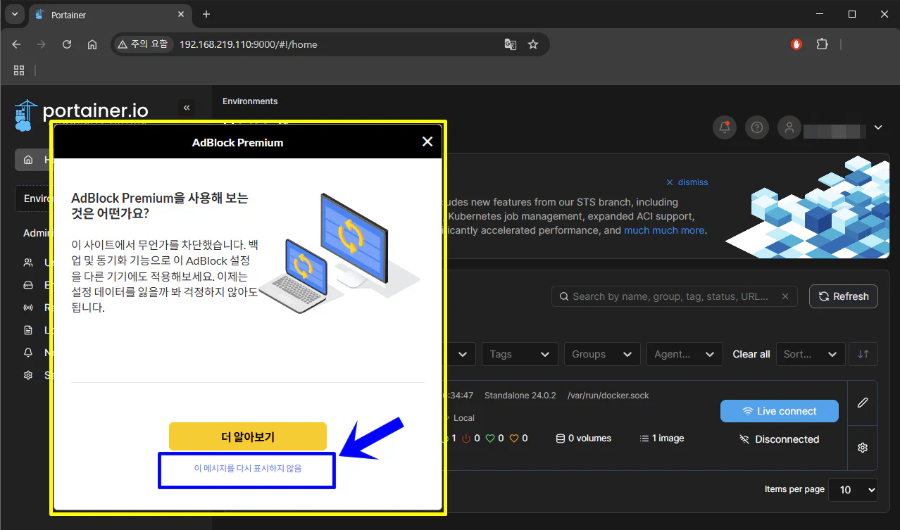Click the address bar URL
Image resolution: width=900 pixels, height=530 pixels.
coord(248,44)
